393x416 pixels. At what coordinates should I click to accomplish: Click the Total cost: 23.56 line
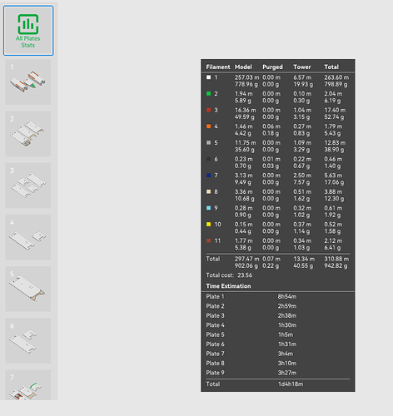coord(229,275)
